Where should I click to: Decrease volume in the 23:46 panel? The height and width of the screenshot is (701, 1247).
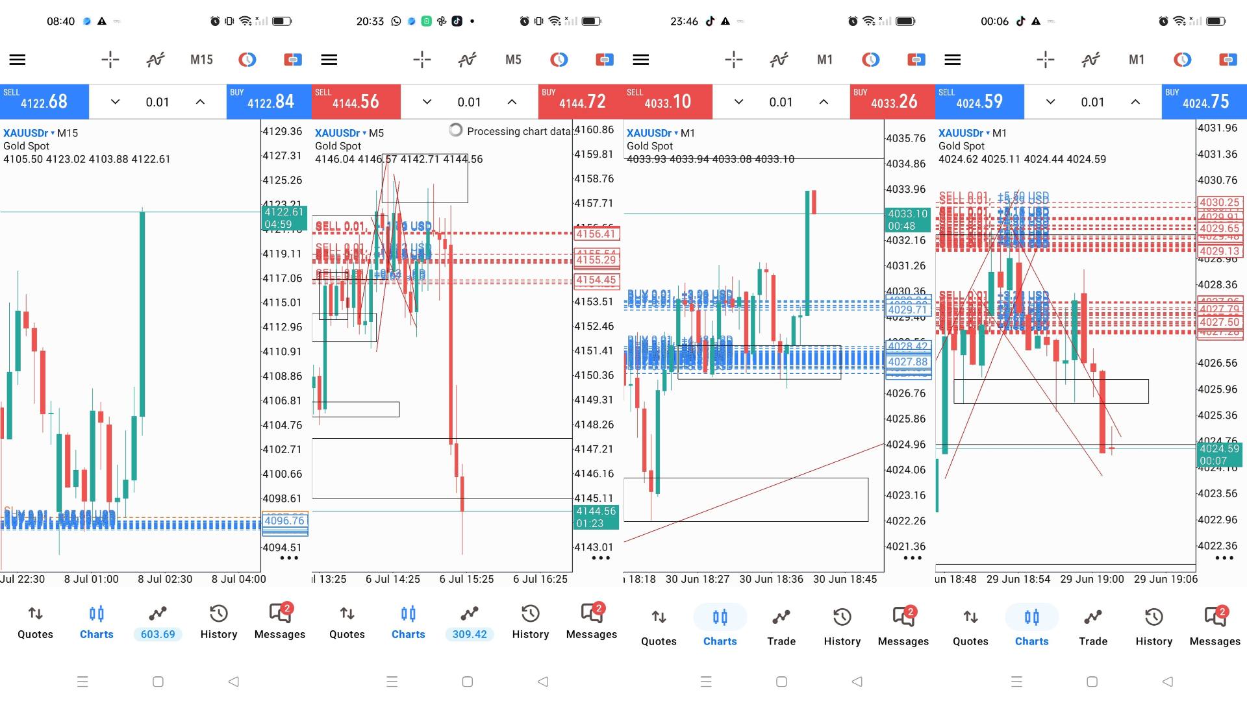point(738,102)
